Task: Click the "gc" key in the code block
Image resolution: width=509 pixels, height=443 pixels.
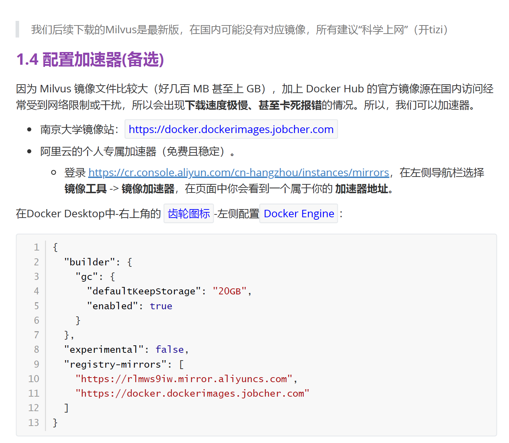Action: [87, 276]
